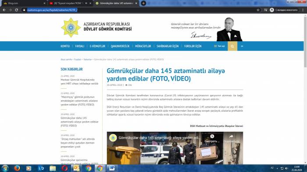Click the forward navigation arrow
Image resolution: width=307 pixels, height=172 pixels.
click(11, 10)
